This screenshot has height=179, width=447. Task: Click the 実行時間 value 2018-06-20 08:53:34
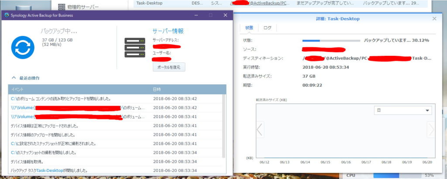click(x=326, y=67)
